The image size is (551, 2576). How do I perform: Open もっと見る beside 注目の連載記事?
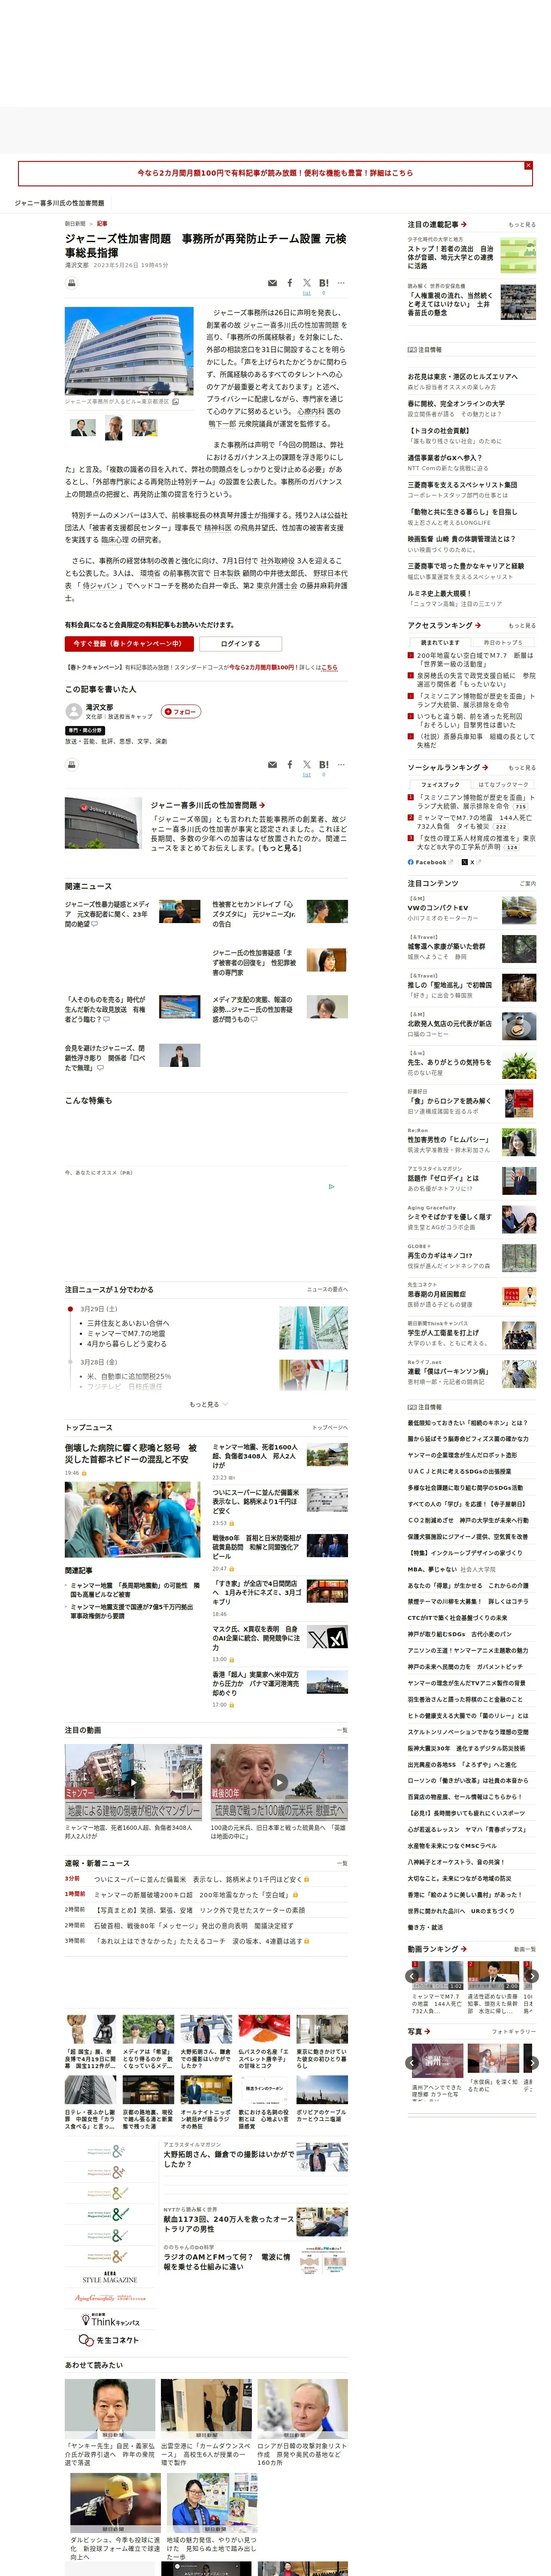[x=522, y=225]
